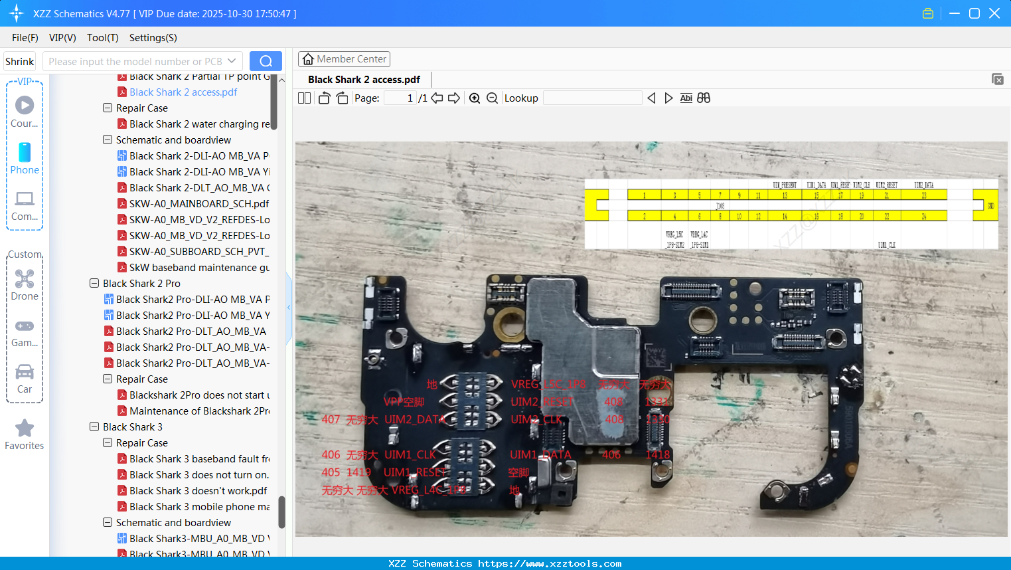Open Black Shark 3 baseband fault file
This screenshot has width=1011, height=570.
click(x=200, y=459)
